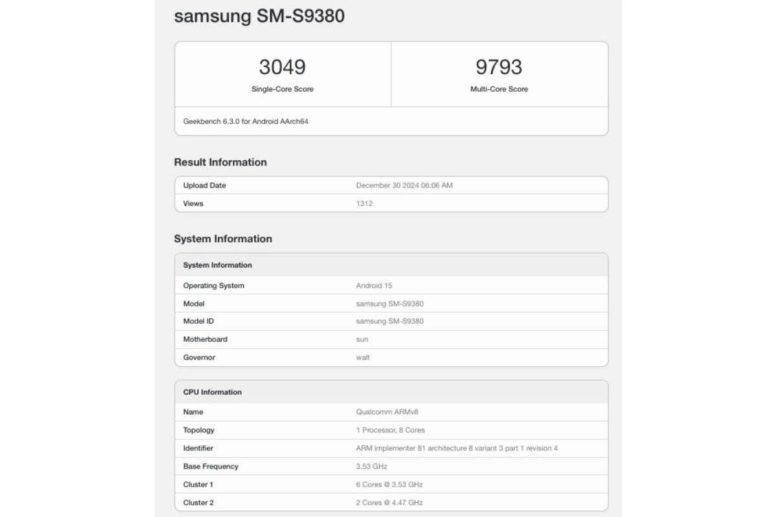Click the samsung SM-S9380 page title
Image resolution: width=776 pixels, height=517 pixels.
pos(259,16)
